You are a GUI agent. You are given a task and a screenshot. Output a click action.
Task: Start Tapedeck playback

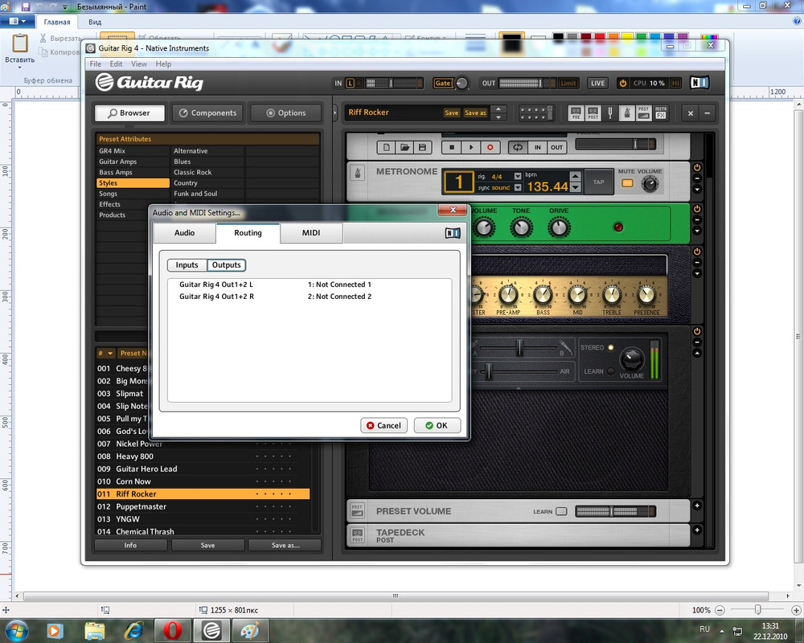coord(470,148)
